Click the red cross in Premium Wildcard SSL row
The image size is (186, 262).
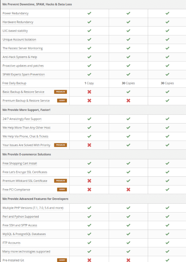89,180
